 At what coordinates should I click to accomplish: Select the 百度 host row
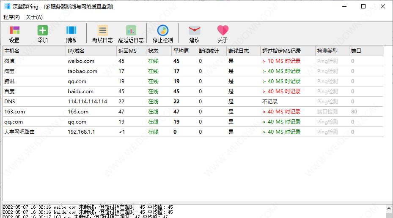coord(193,92)
